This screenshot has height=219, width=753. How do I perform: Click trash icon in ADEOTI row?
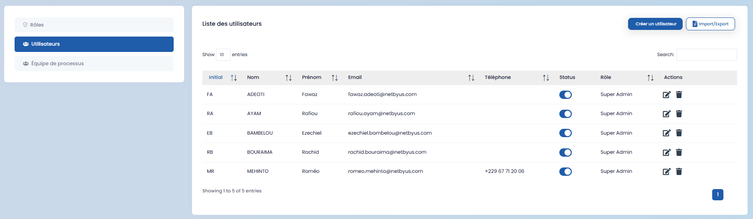point(679,95)
